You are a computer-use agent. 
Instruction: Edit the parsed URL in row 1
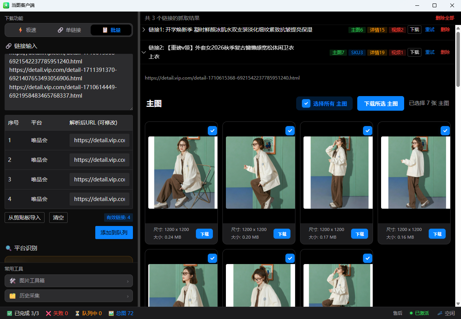[x=99, y=140]
